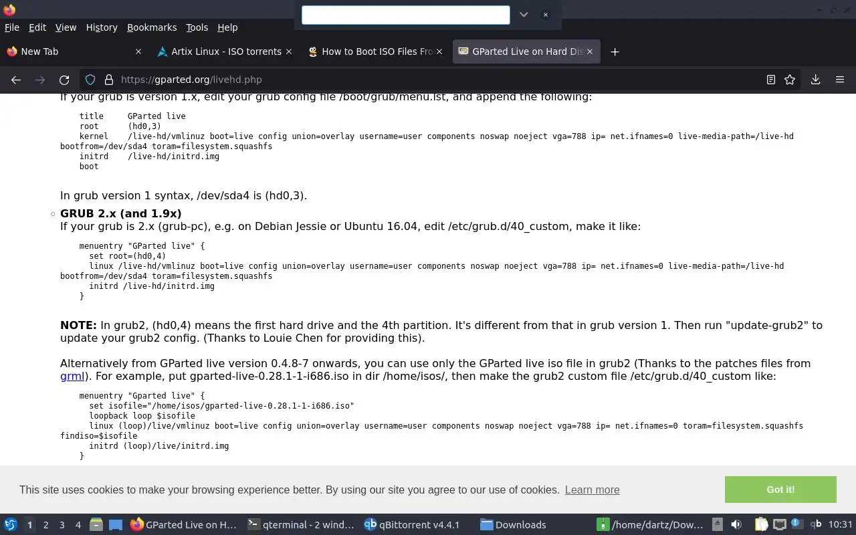Open the Help menu
This screenshot has height=535, width=856.
[x=227, y=27]
